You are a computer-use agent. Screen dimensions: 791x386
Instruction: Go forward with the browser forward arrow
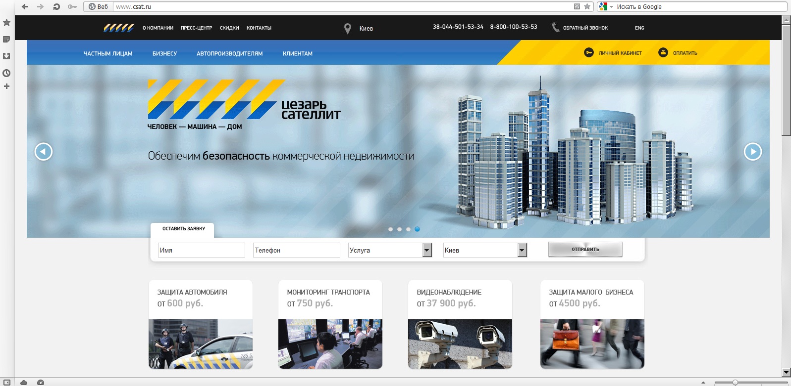pos(41,6)
